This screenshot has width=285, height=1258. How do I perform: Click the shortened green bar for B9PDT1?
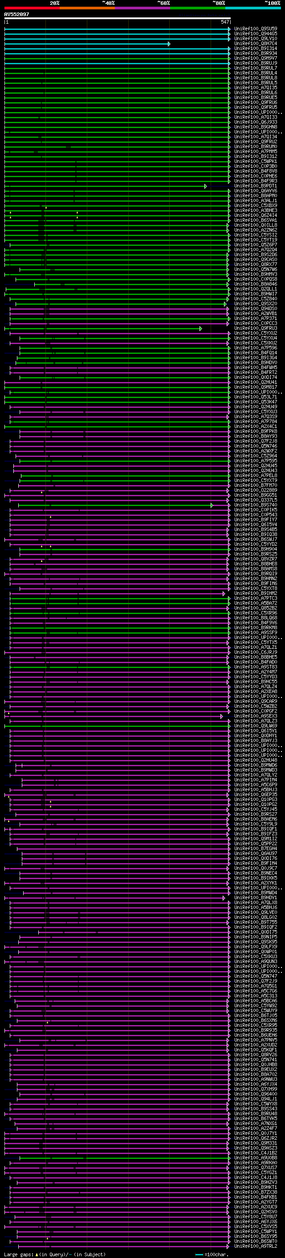pos(106,186)
